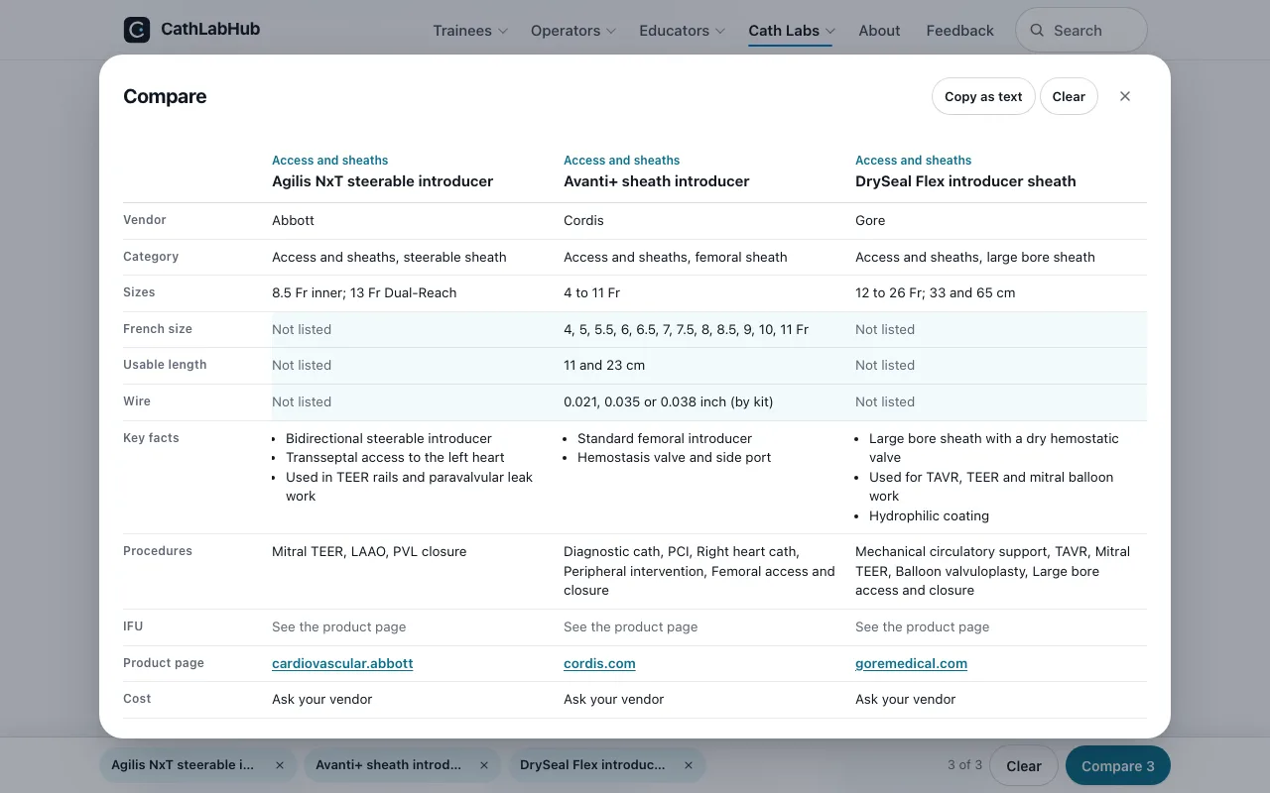Click the Abbott vendor cell
1270x793 pixels.
[x=294, y=220]
